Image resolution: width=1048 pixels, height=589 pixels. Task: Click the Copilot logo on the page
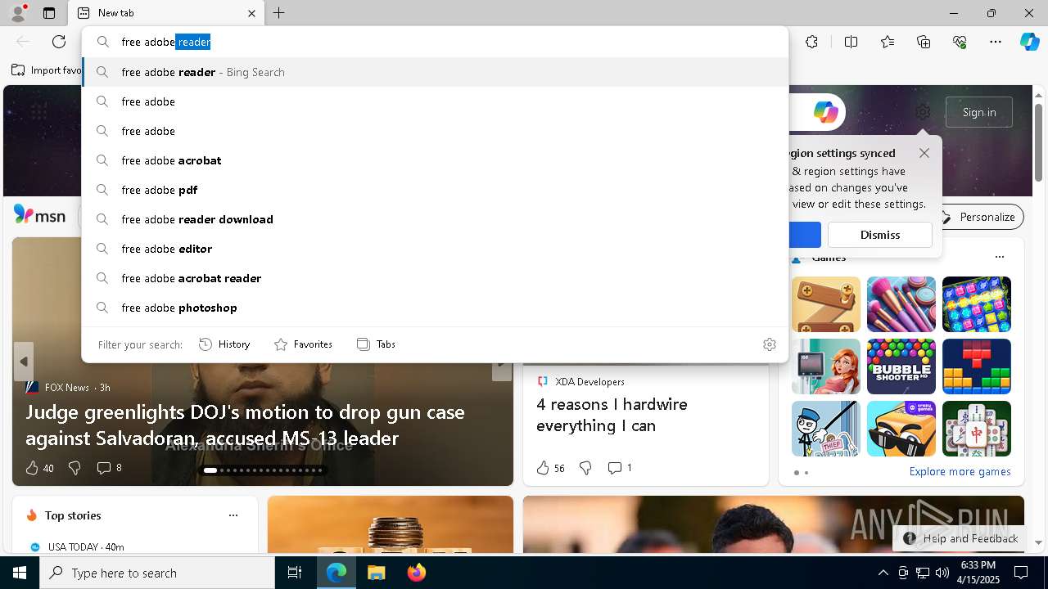pos(825,112)
